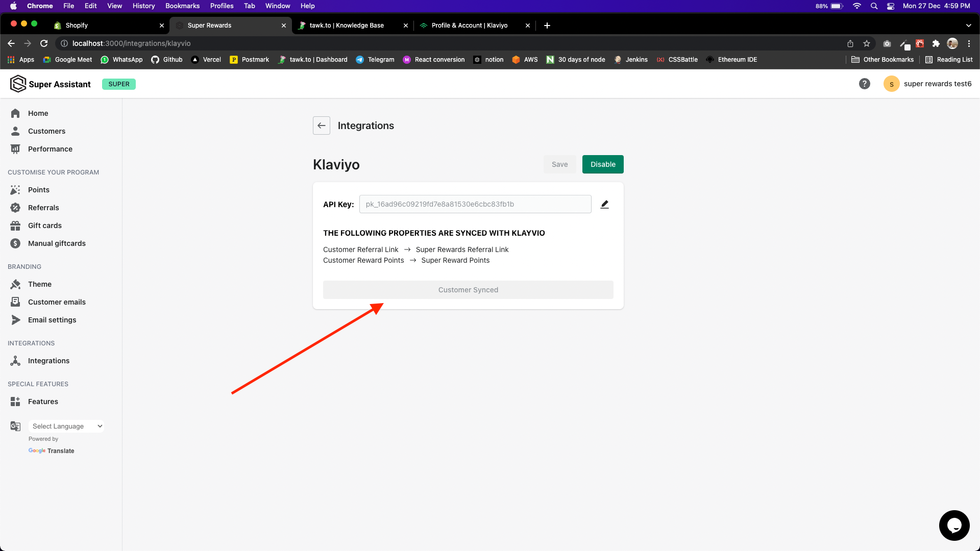Expand the Select Language dropdown
The width and height of the screenshot is (980, 551).
[x=66, y=426]
